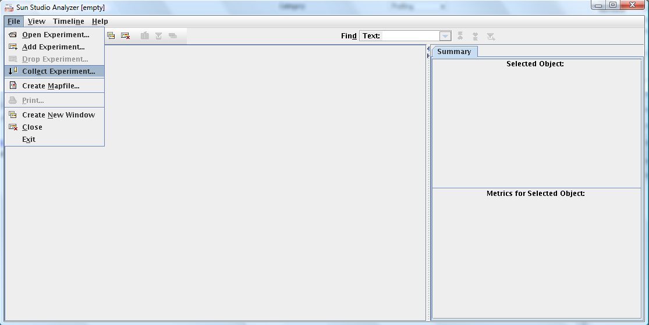The height and width of the screenshot is (325, 649).
Task: Minimize the Sun Studio Analyzer window
Action: tap(599, 5)
